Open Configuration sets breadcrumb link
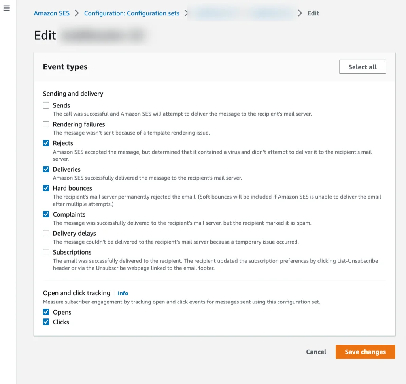The image size is (406, 384). (x=132, y=13)
